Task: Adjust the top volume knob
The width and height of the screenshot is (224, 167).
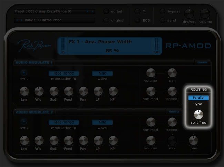Action: 205,14
